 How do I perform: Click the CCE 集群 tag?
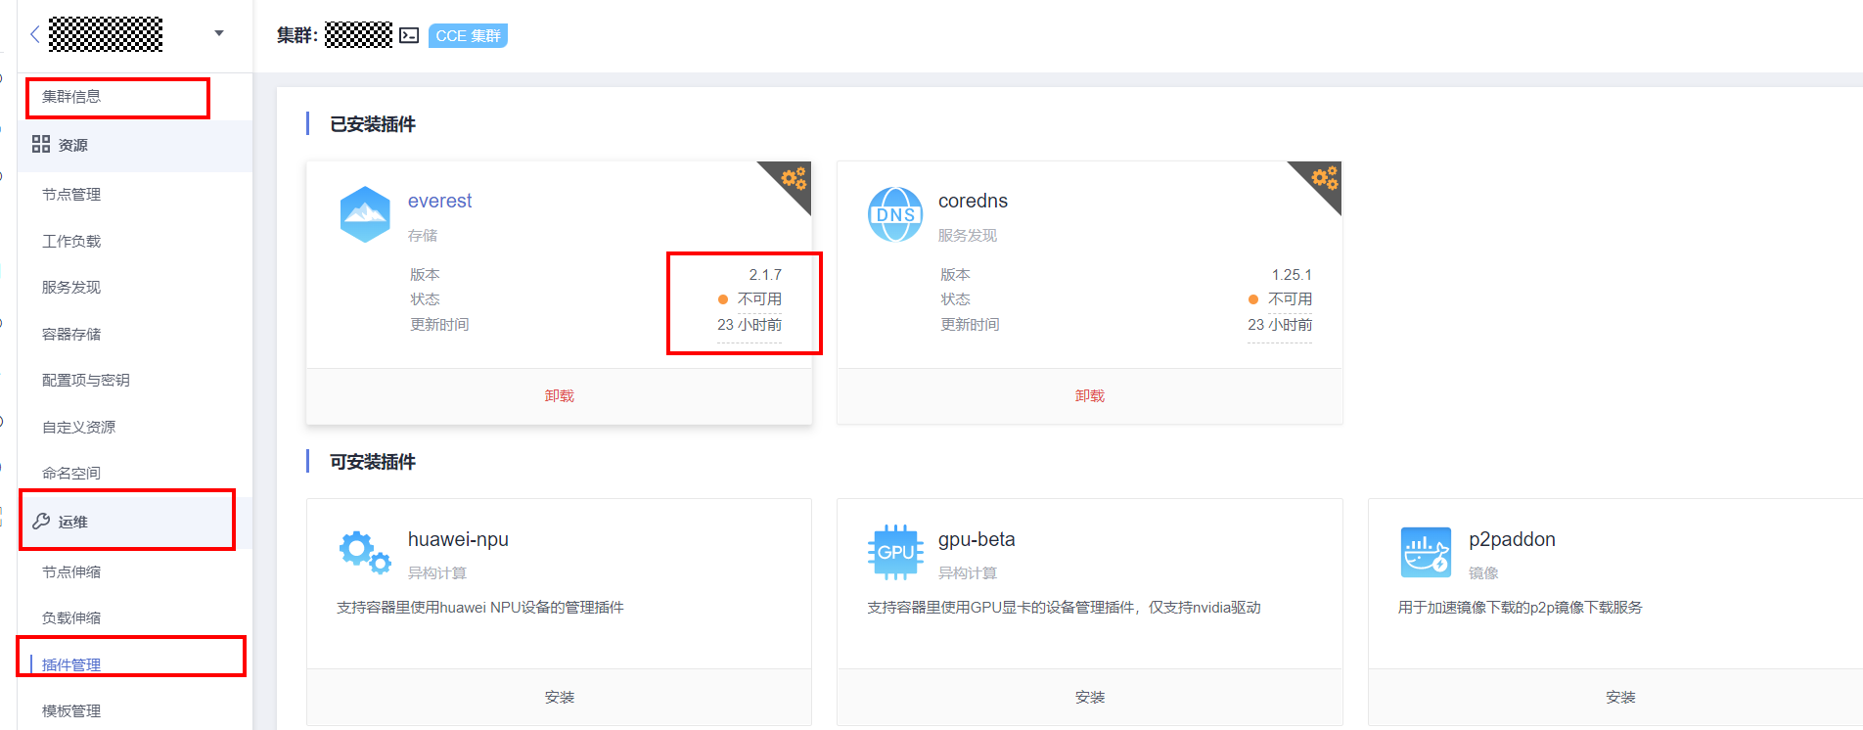pyautogui.click(x=468, y=36)
